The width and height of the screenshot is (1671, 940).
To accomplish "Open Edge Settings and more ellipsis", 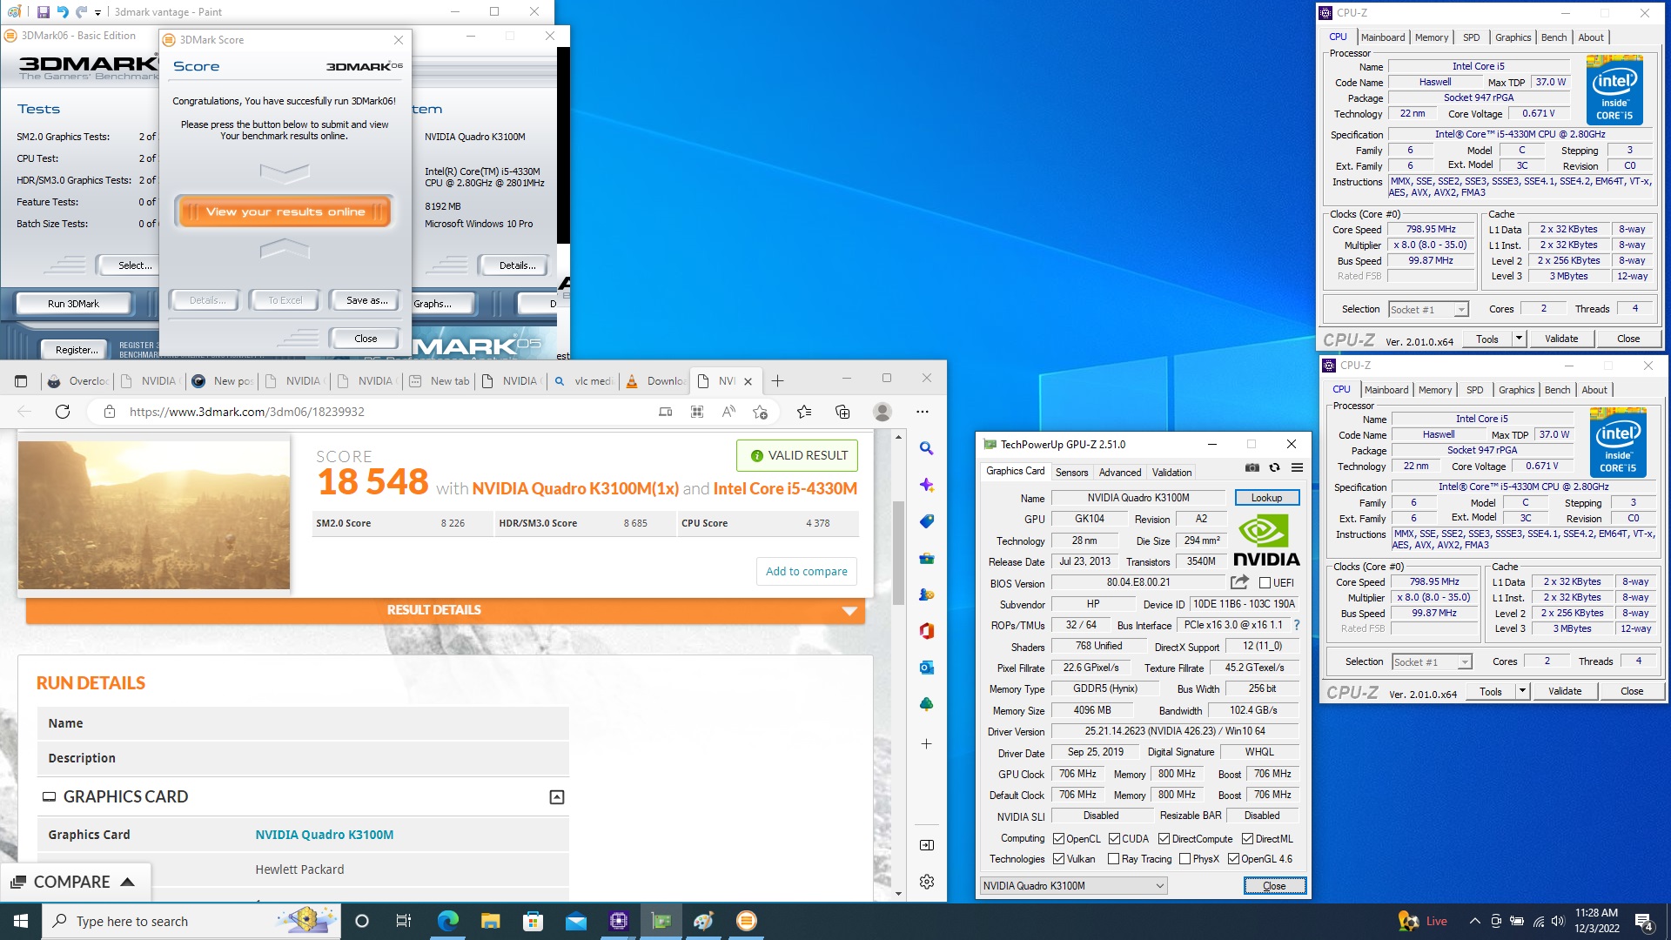I will click(923, 412).
